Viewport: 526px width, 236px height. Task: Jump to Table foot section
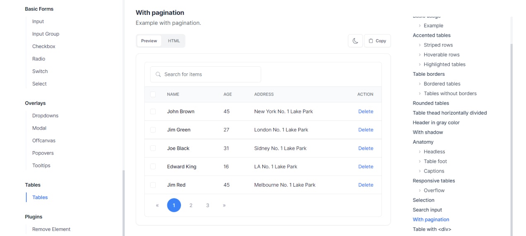(435, 161)
